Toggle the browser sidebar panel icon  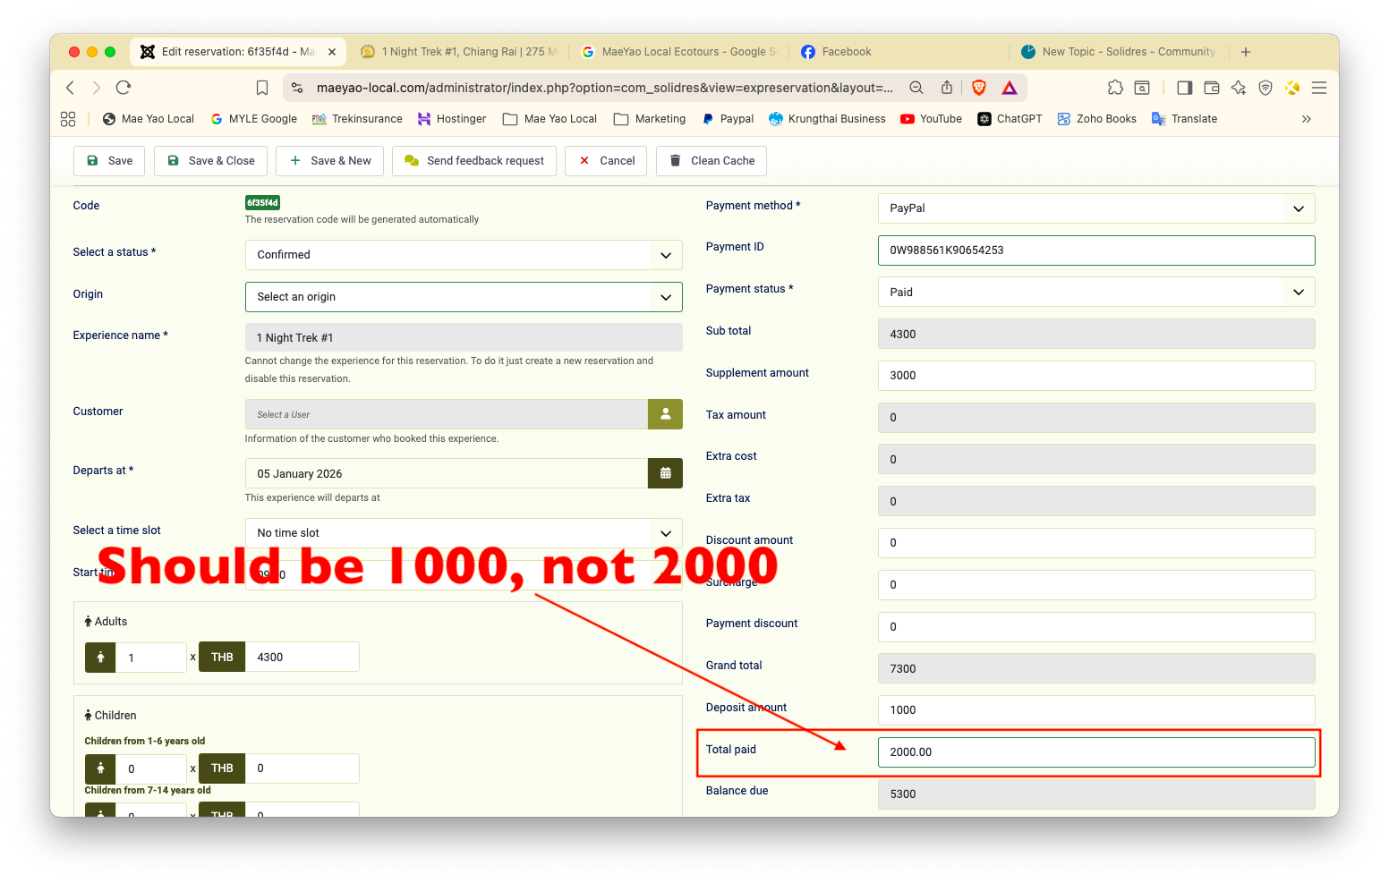(1184, 88)
